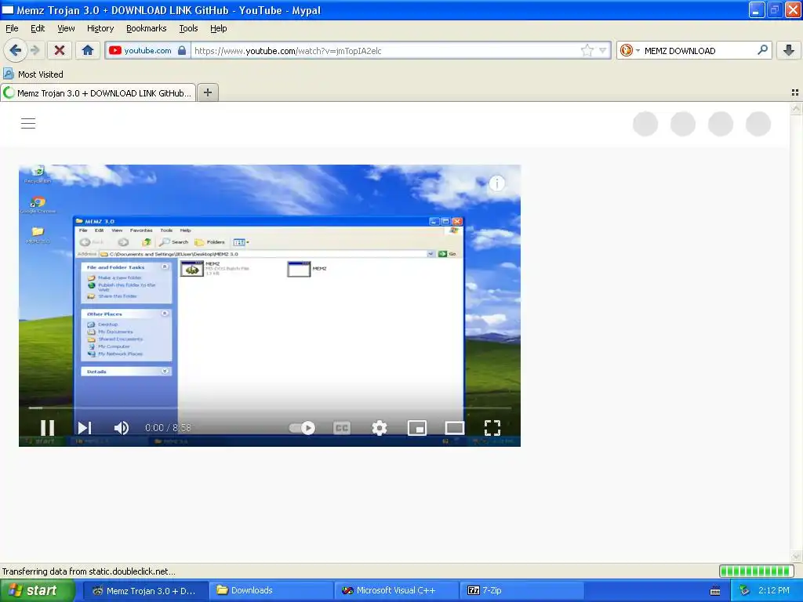Switch to theater mode
The width and height of the screenshot is (803, 602).
(454, 427)
